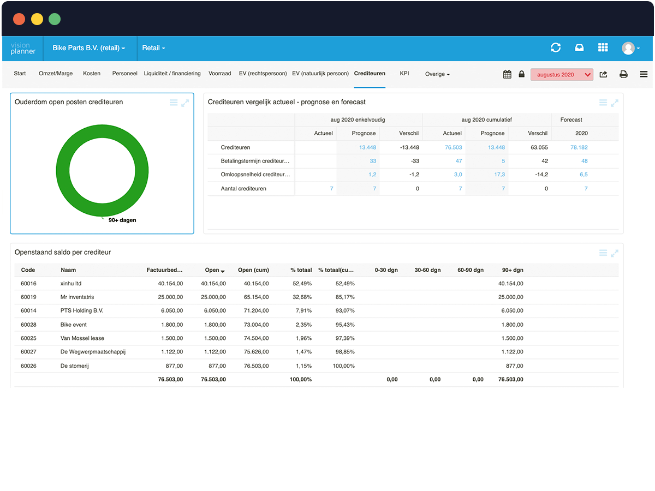This screenshot has width=655, height=491.
Task: Open the user avatar menu
Action: [630, 48]
